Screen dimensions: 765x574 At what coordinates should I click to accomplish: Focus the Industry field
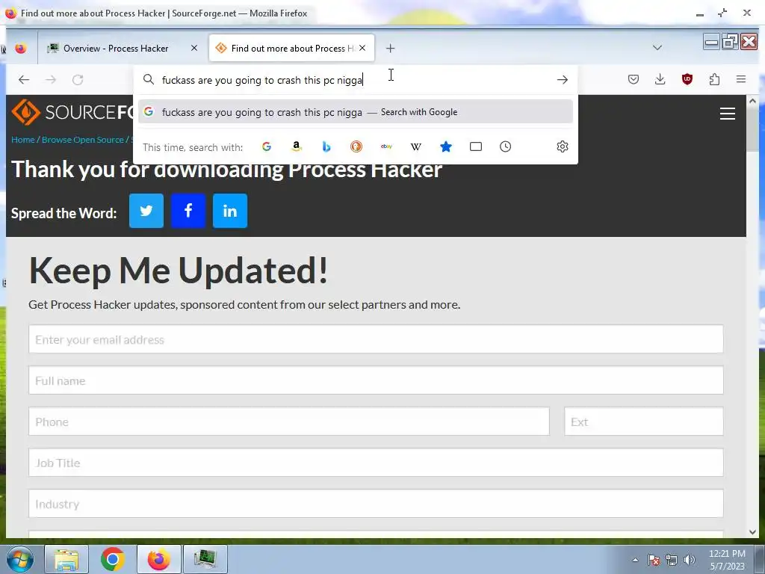[x=376, y=503]
